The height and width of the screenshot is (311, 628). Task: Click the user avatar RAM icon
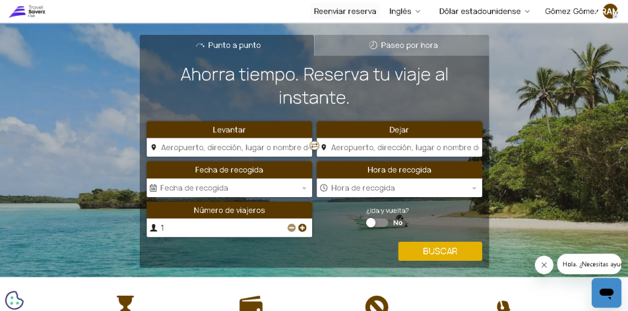(610, 12)
